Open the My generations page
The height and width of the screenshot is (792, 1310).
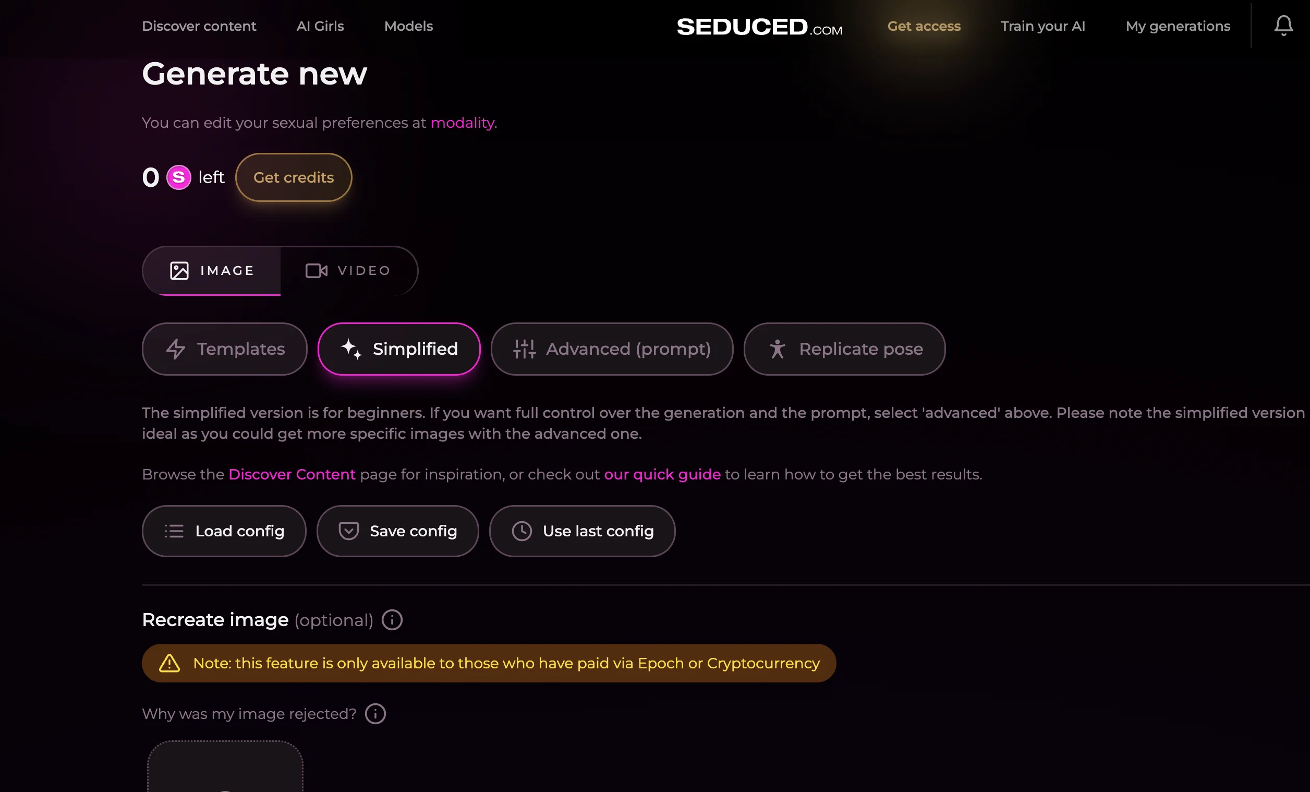pyautogui.click(x=1178, y=26)
